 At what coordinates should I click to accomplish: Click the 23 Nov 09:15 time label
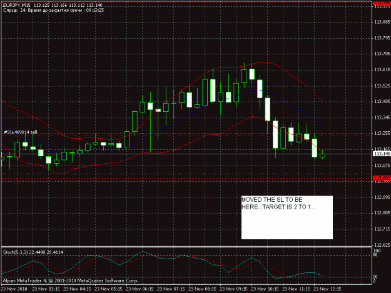point(233,289)
